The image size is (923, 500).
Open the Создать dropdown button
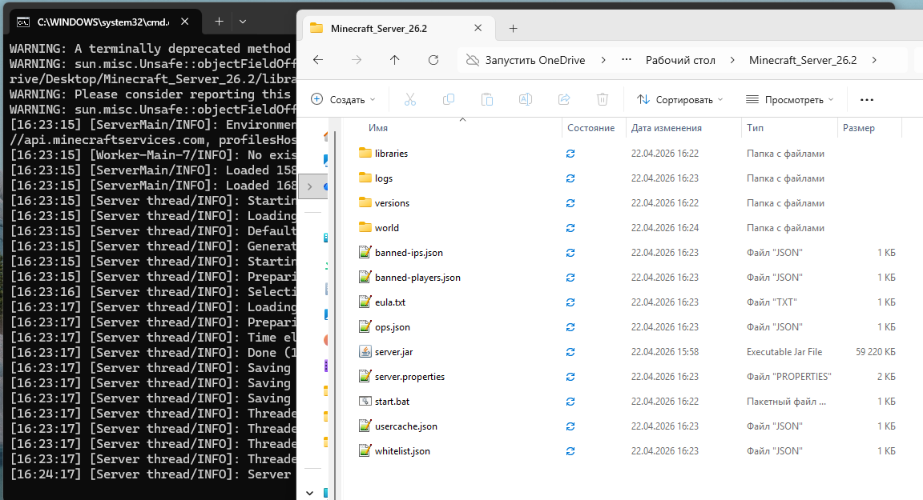[343, 99]
